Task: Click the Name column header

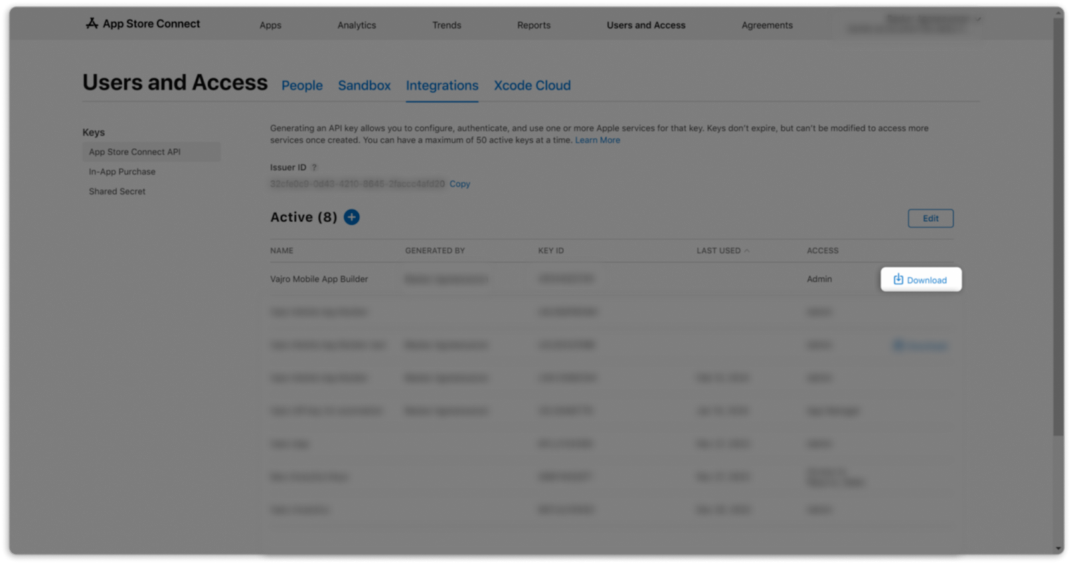Action: tap(282, 251)
